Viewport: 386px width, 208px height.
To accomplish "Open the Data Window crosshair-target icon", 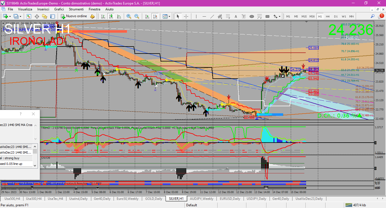I will pyautogui.click(x=37, y=16).
